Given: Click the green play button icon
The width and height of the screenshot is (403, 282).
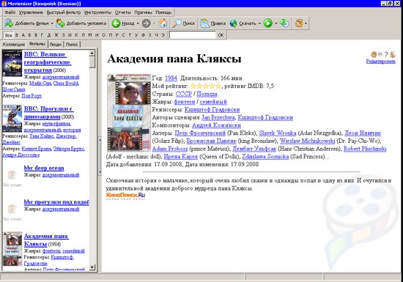Looking at the screenshot, I should click(x=267, y=23).
